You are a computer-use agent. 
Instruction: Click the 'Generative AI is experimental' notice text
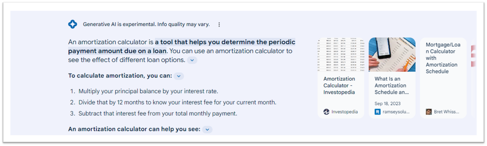(x=146, y=24)
